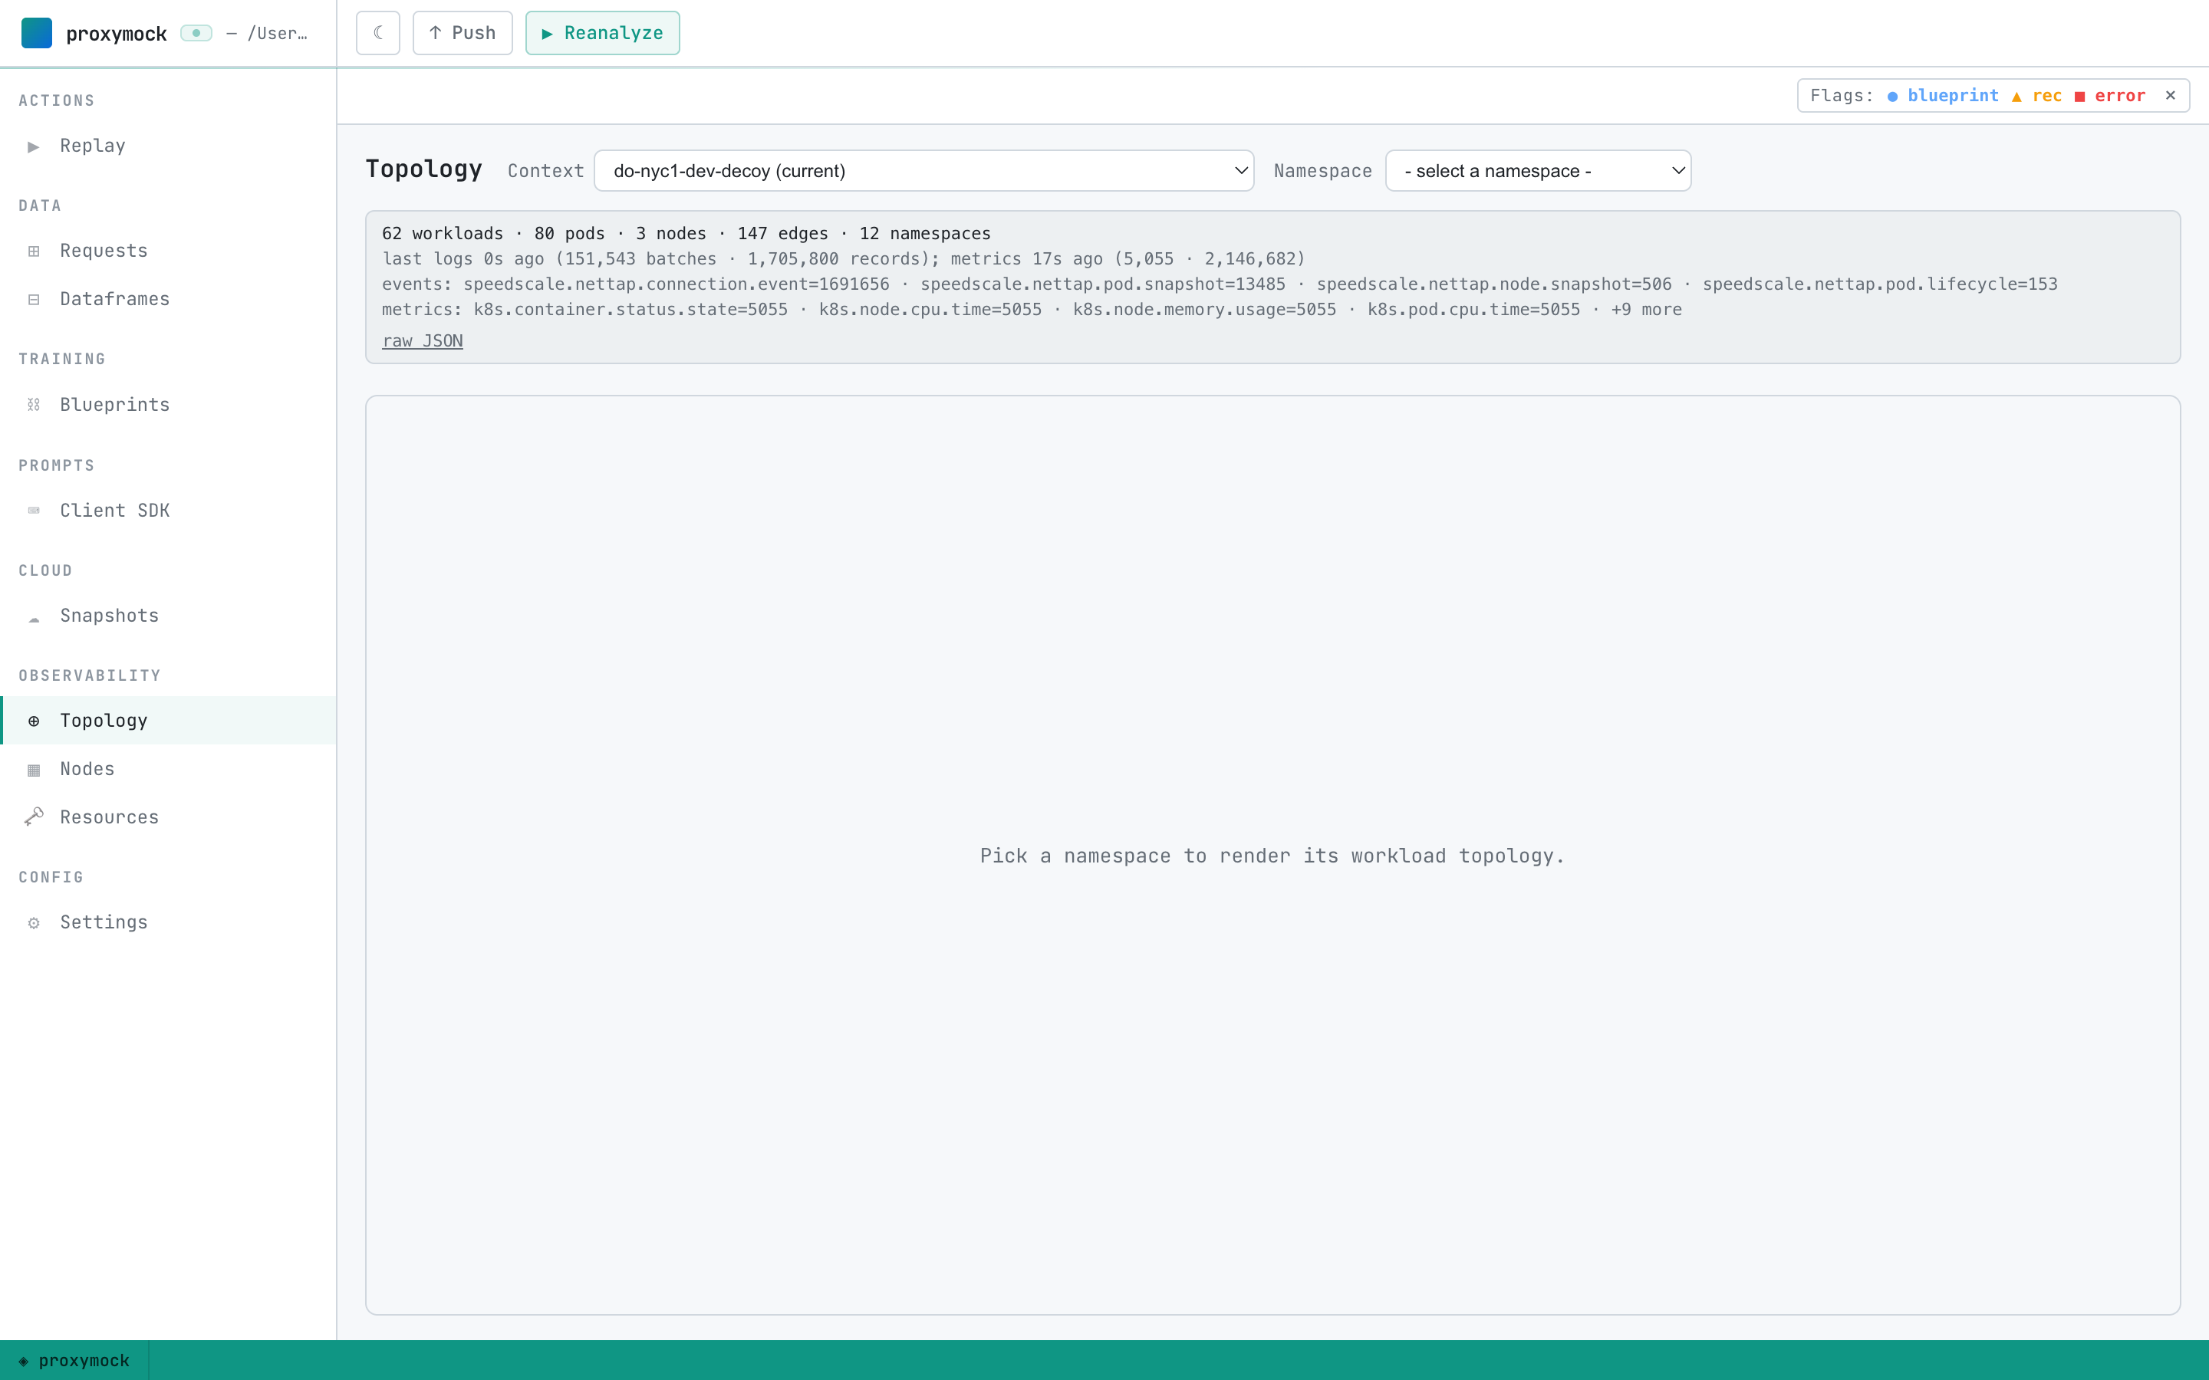
Task: Click the Resources key icon
Action: 34,816
